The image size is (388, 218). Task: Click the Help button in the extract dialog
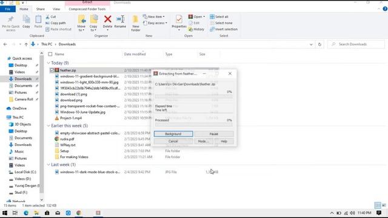224,141
